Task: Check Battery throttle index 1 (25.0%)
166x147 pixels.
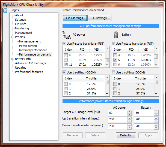Action: 115,89
